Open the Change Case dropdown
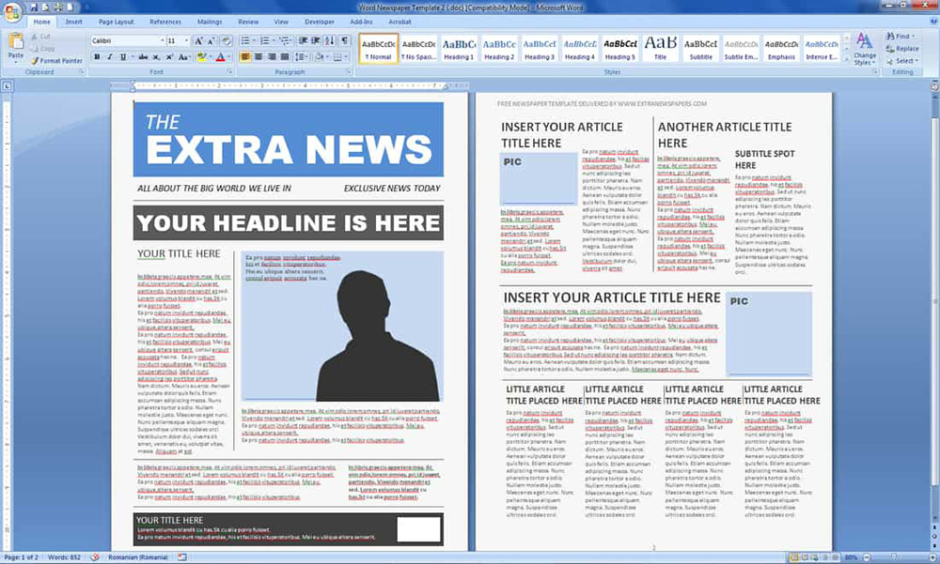 184,57
